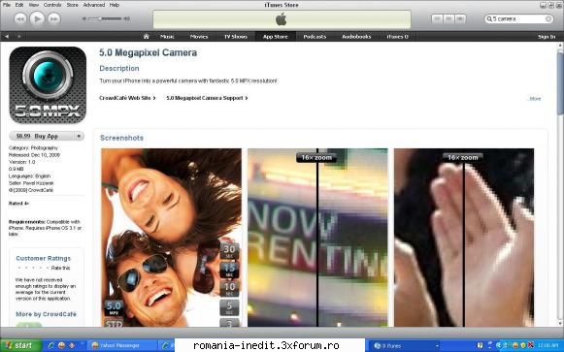
Task: Open the Buy App dropdown arrow
Action: [80, 136]
